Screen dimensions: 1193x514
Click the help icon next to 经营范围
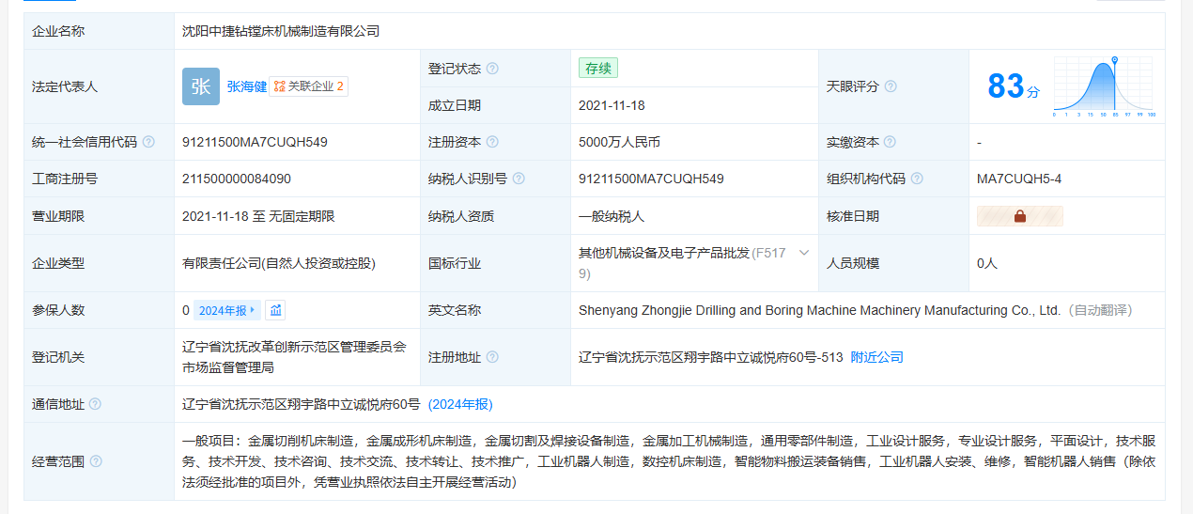(96, 461)
